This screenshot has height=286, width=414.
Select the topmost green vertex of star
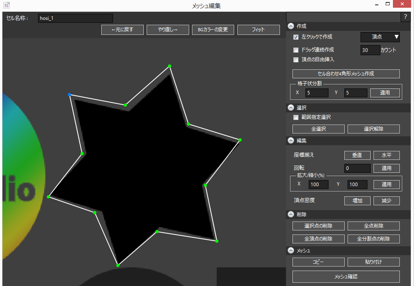point(169,66)
